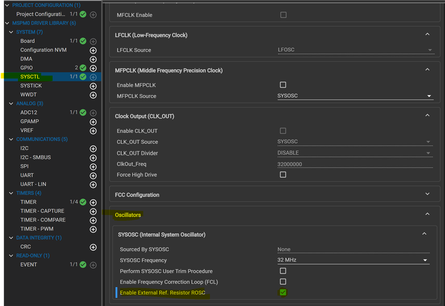Collapse the PROJECT CONFIGURATION (1) tree group
The height and width of the screenshot is (306, 445).
tap(7, 5)
